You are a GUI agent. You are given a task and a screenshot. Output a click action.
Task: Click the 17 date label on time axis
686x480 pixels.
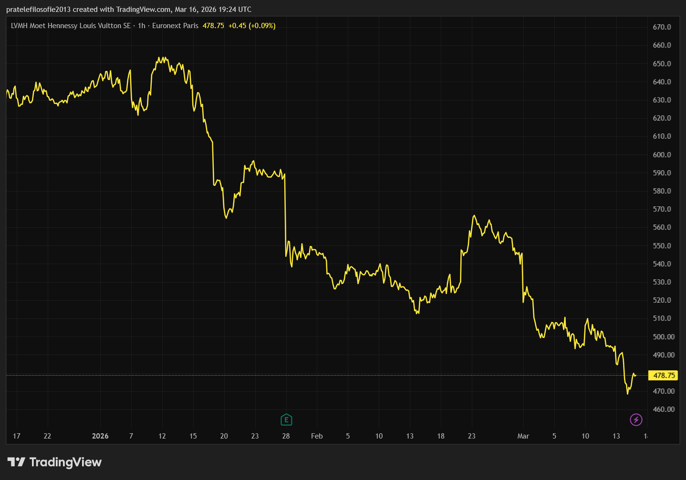[17, 436]
